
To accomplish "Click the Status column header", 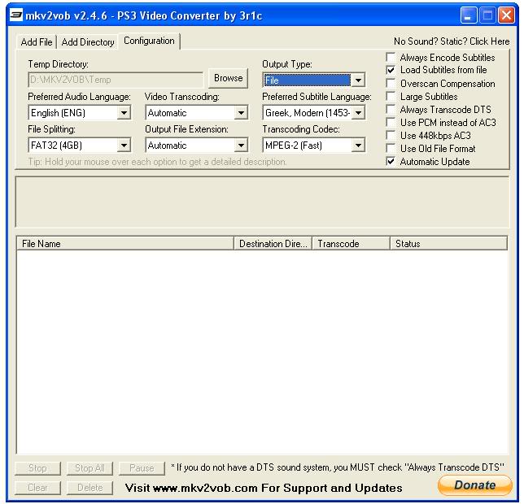I will click(449, 243).
